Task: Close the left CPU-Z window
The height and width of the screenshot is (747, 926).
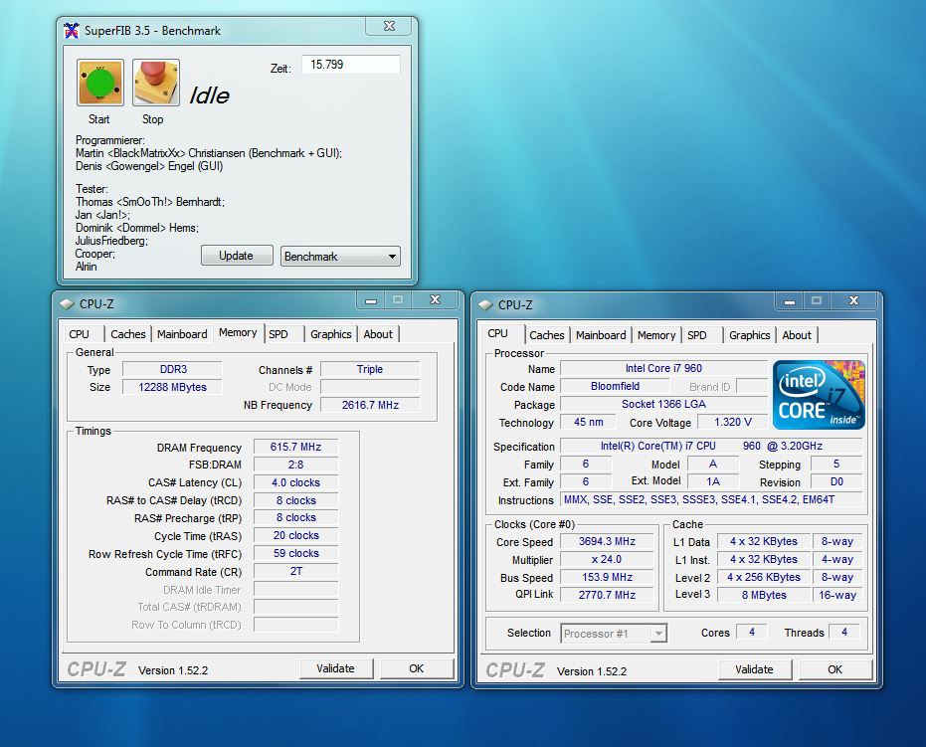Action: [436, 300]
